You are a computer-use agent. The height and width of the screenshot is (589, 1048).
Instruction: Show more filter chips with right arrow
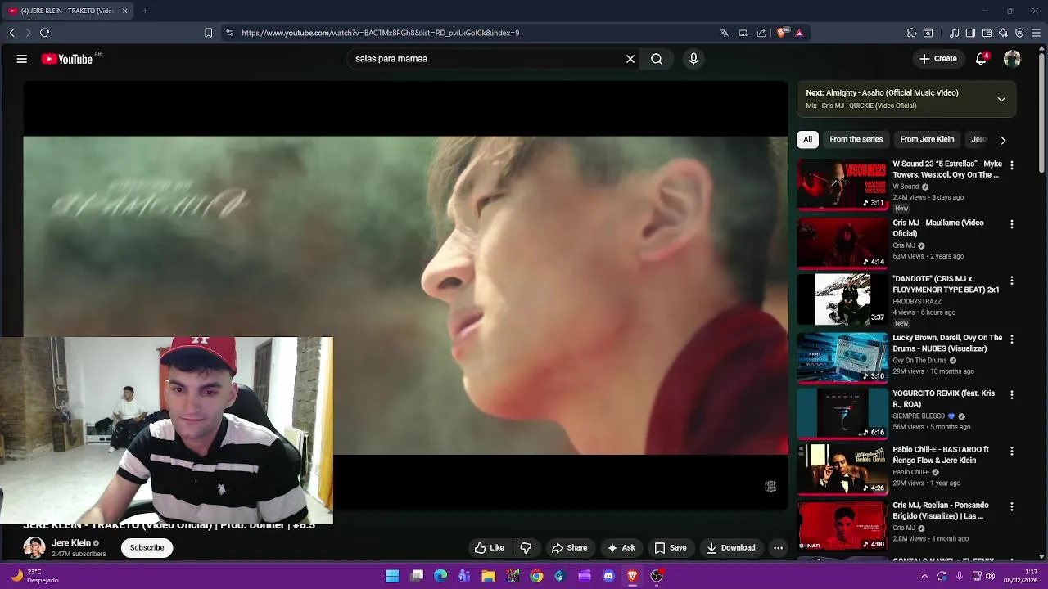pyautogui.click(x=1003, y=140)
